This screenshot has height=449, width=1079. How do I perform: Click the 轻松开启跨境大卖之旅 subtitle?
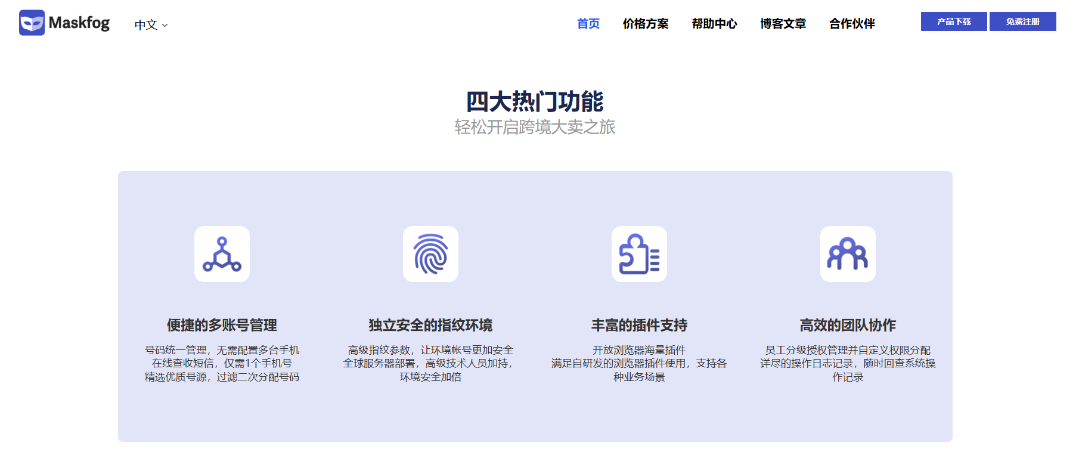535,127
